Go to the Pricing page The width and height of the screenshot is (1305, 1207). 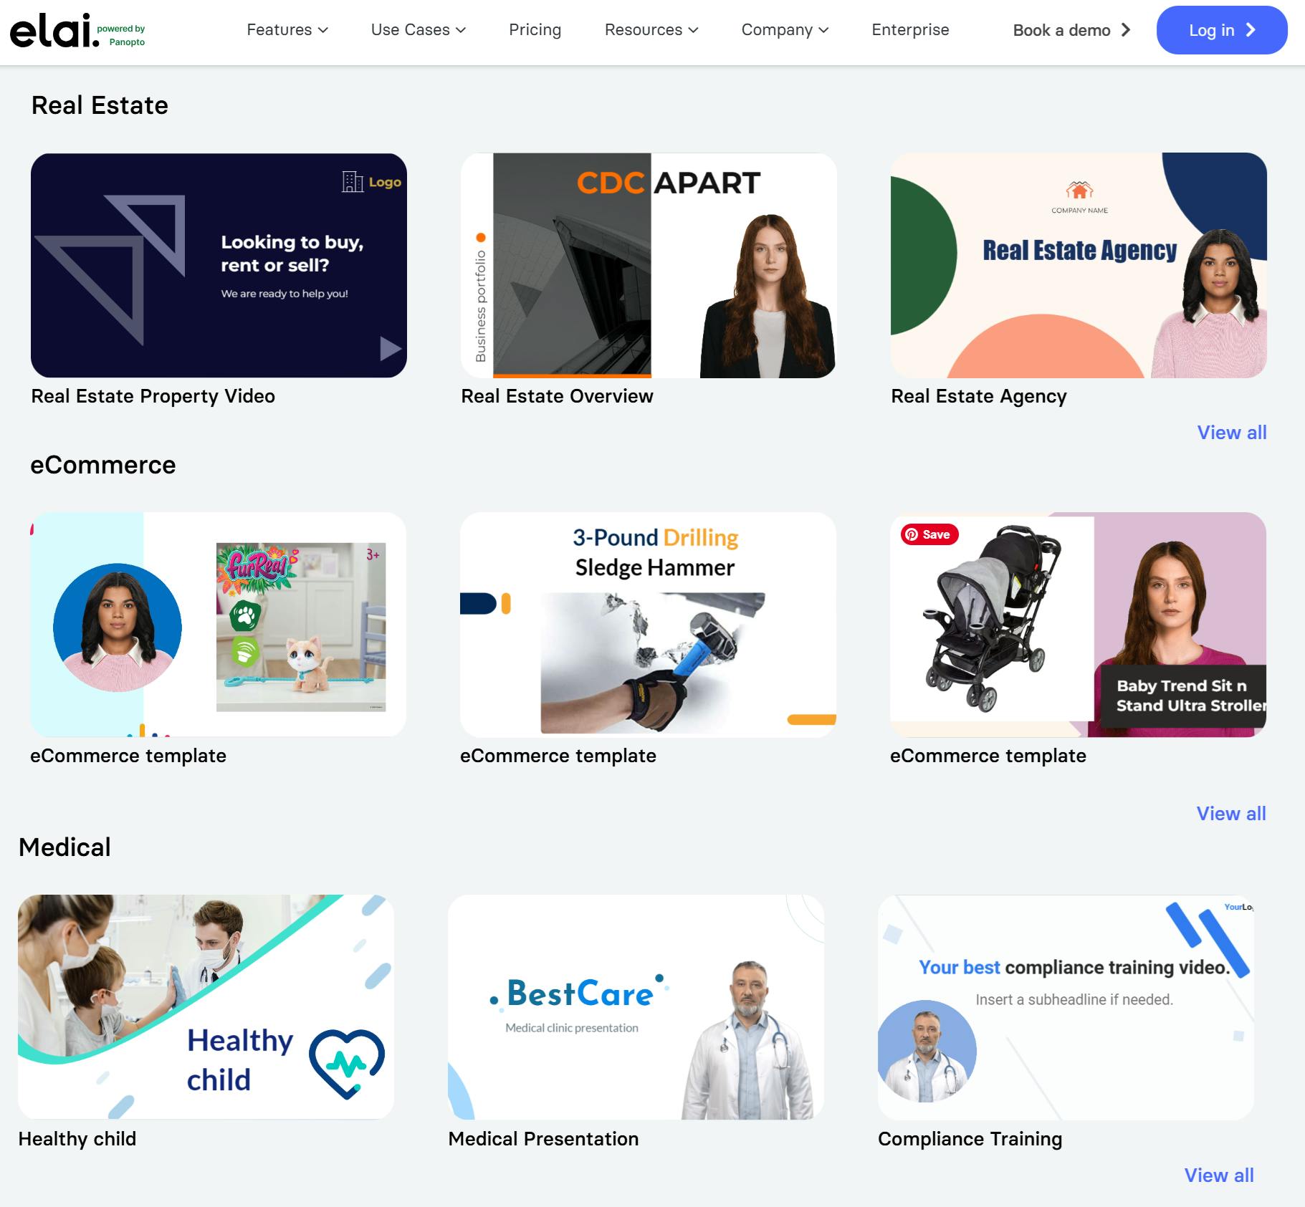535,30
